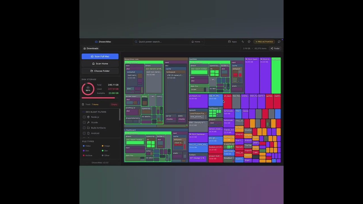Select the Archive file type legend
The width and height of the screenshot is (363, 204).
(x=87, y=155)
